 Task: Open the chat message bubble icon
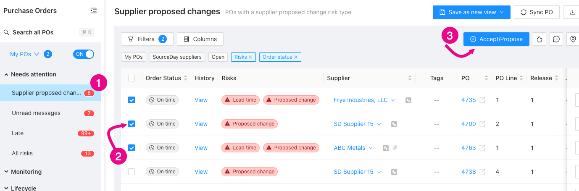click(x=556, y=39)
